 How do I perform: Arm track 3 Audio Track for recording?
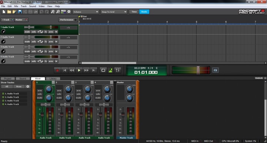(x=51, y=51)
